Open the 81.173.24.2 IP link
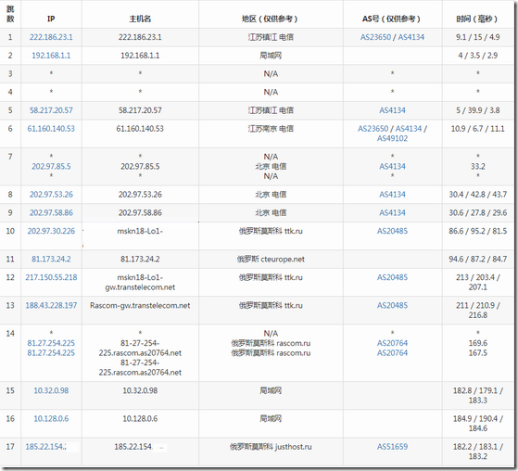The width and height of the screenshot is (518, 471). click(x=51, y=259)
